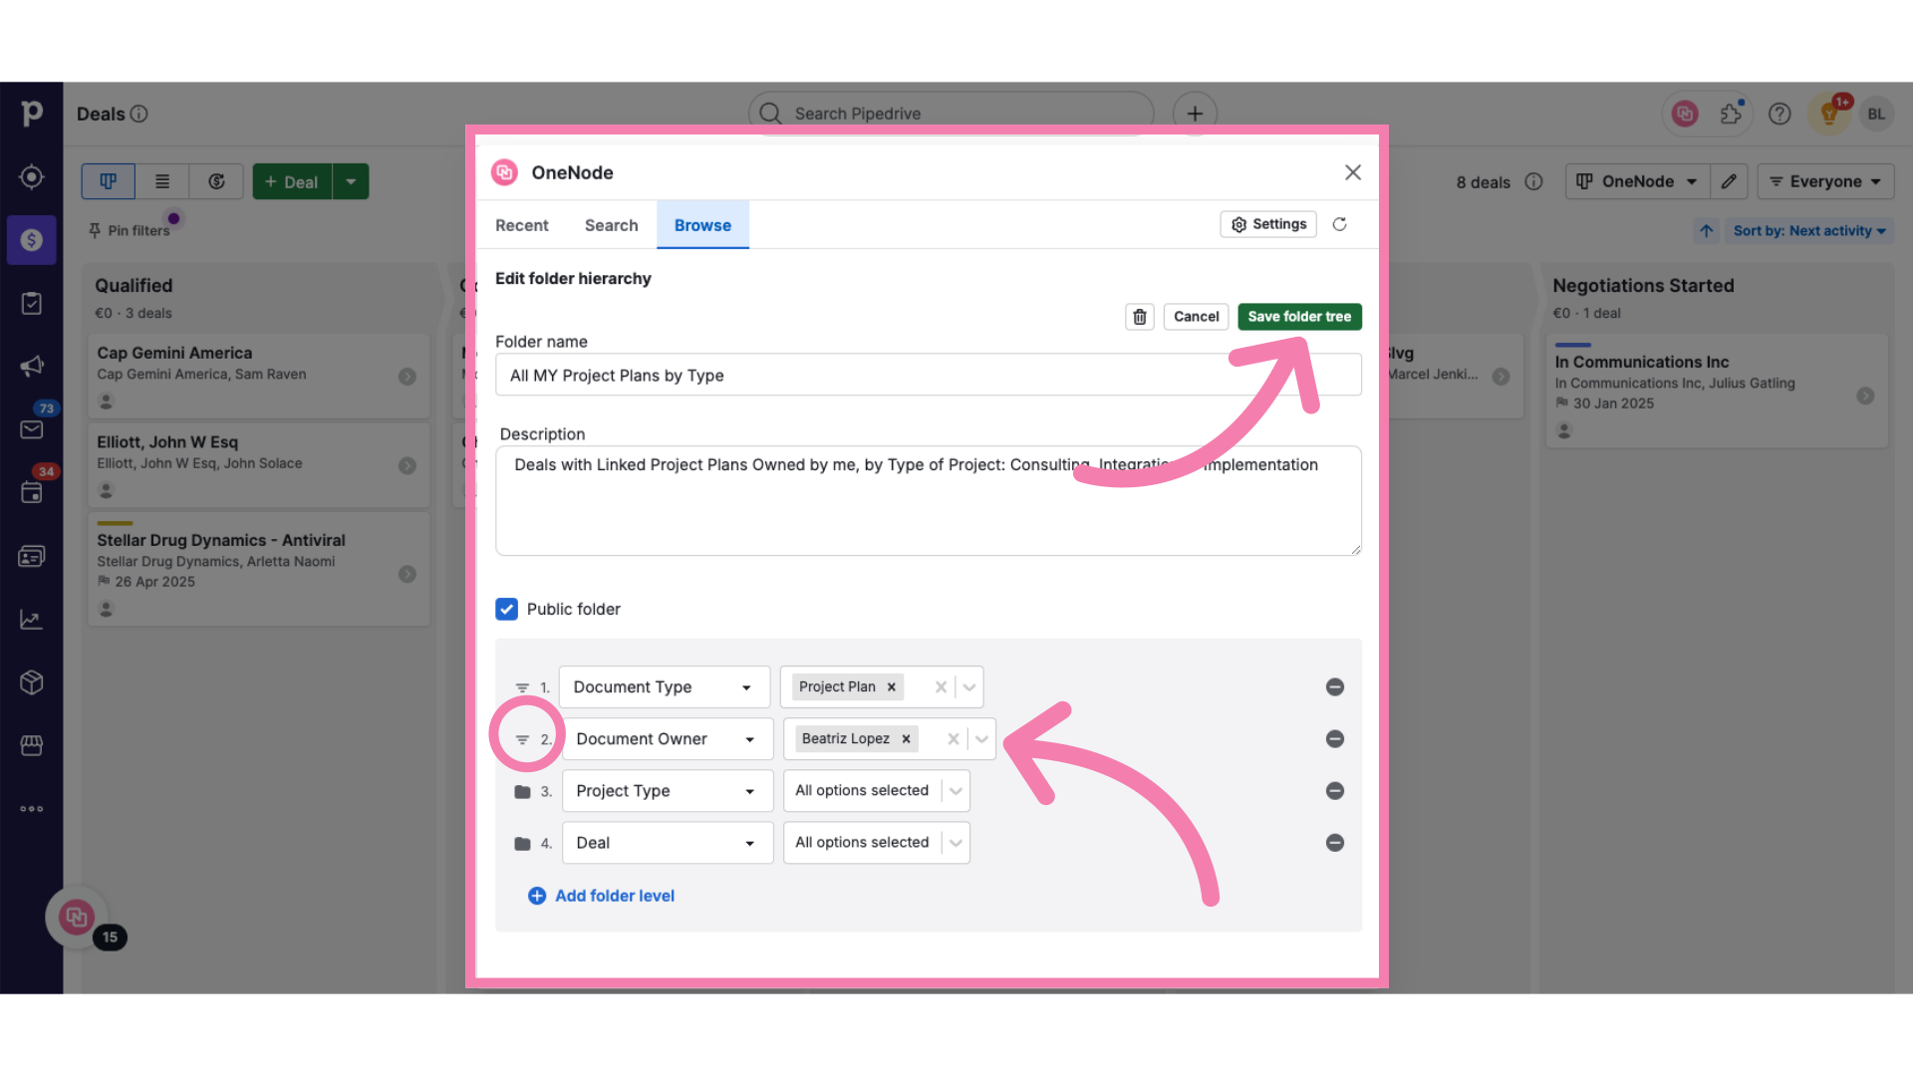Select the Browse tab
Image resolution: width=1913 pixels, height=1076 pixels.
pos(702,225)
